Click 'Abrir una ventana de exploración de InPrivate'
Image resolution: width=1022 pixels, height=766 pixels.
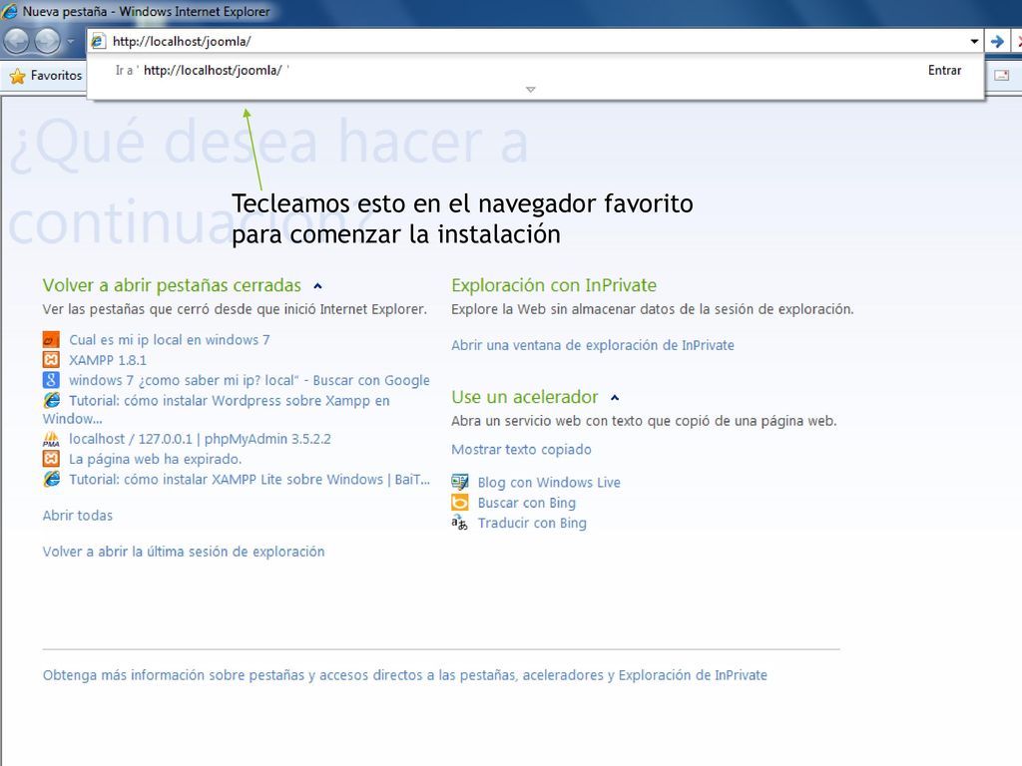[x=593, y=345]
